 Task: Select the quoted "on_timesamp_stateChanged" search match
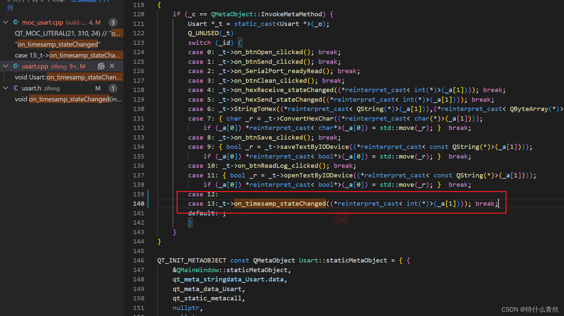tap(57, 44)
